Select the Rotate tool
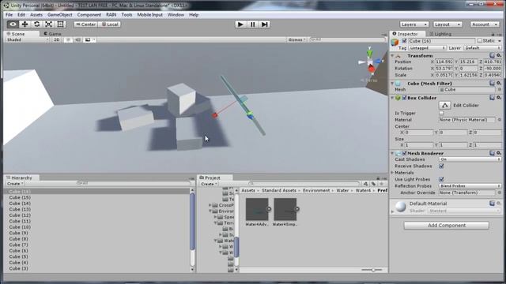This screenshot has height=284, width=506. click(x=37, y=24)
